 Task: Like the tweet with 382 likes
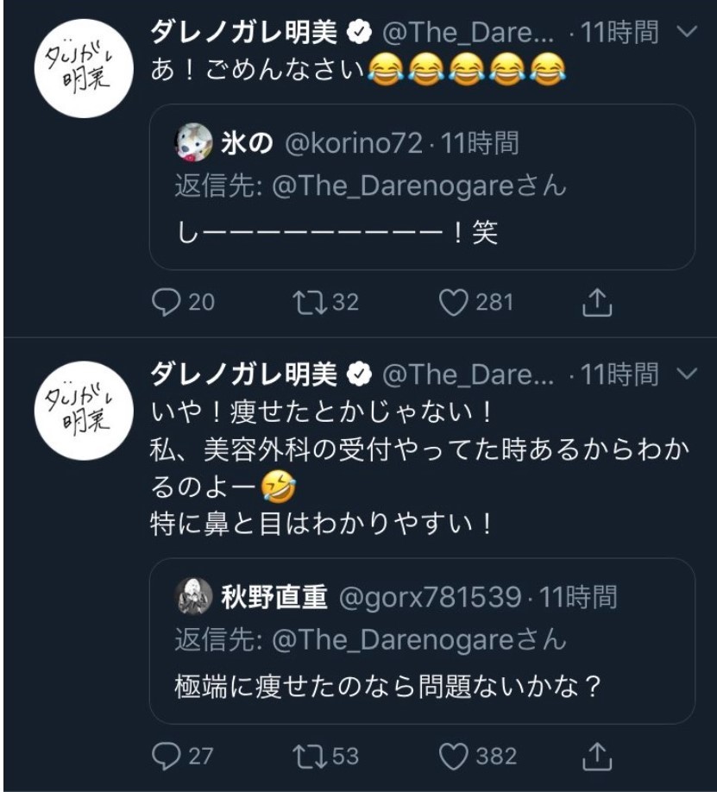click(x=454, y=757)
